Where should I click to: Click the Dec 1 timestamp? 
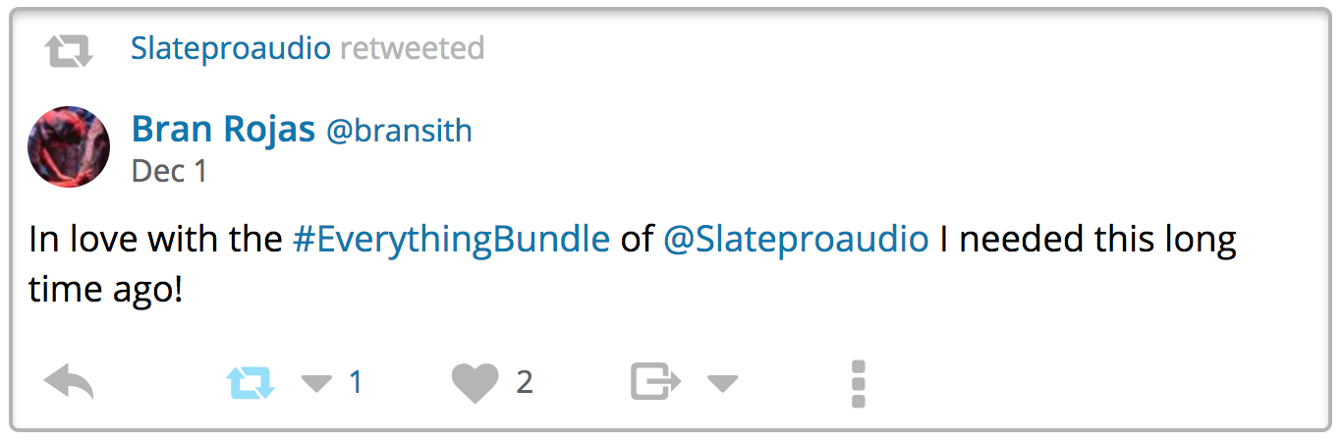pyautogui.click(x=169, y=172)
